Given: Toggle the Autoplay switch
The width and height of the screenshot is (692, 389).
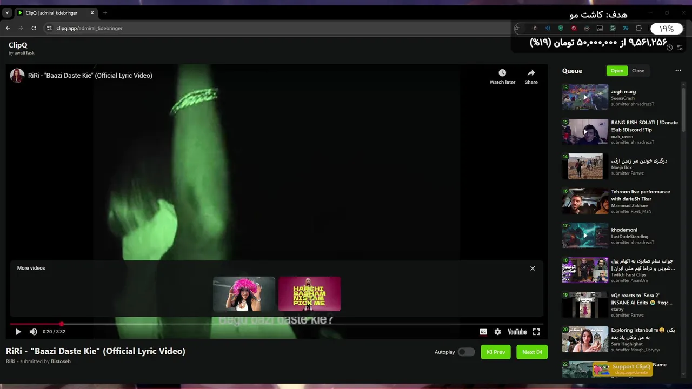Looking at the screenshot, I should (466, 352).
